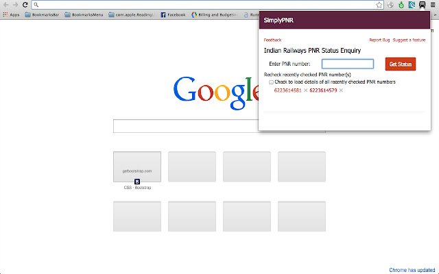Click the green extension icon
The width and height of the screenshot is (439, 274).
click(x=401, y=5)
